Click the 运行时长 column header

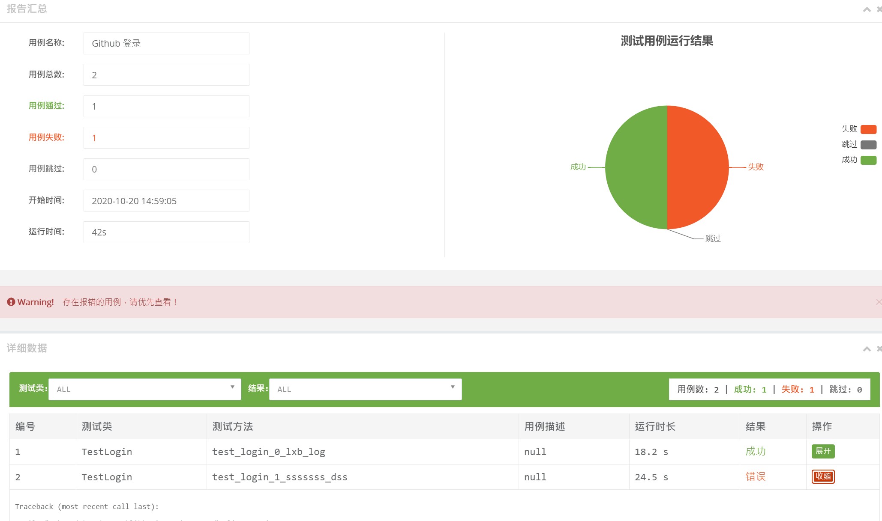(x=684, y=426)
